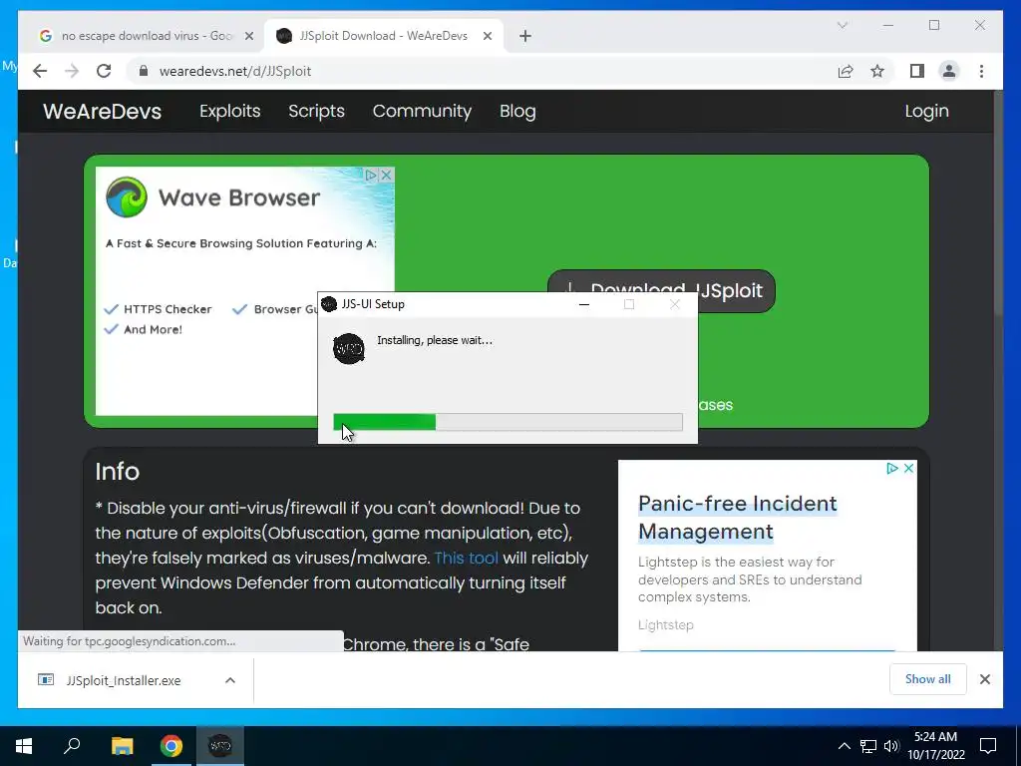1021x766 pixels.
Task: Open the Windows Start menu
Action: click(24, 746)
